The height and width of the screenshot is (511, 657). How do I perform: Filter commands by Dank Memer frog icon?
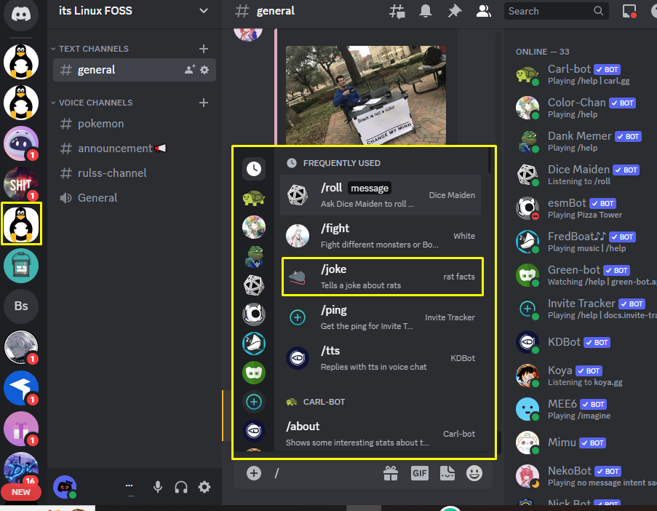(254, 256)
